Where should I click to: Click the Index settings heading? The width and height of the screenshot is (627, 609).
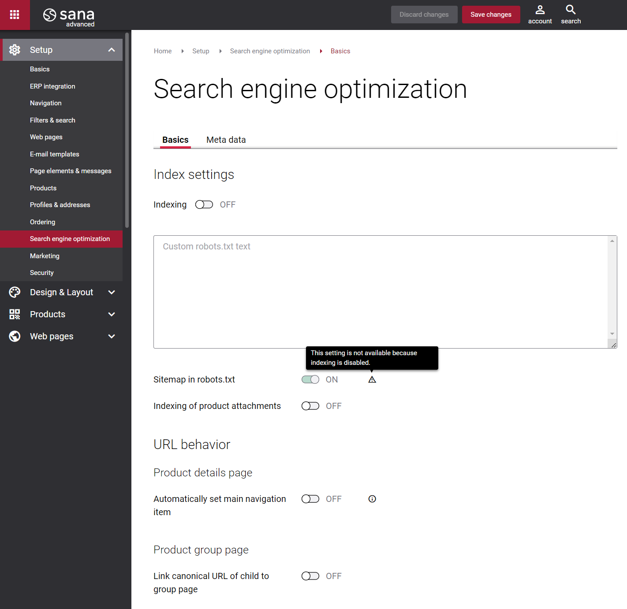194,175
